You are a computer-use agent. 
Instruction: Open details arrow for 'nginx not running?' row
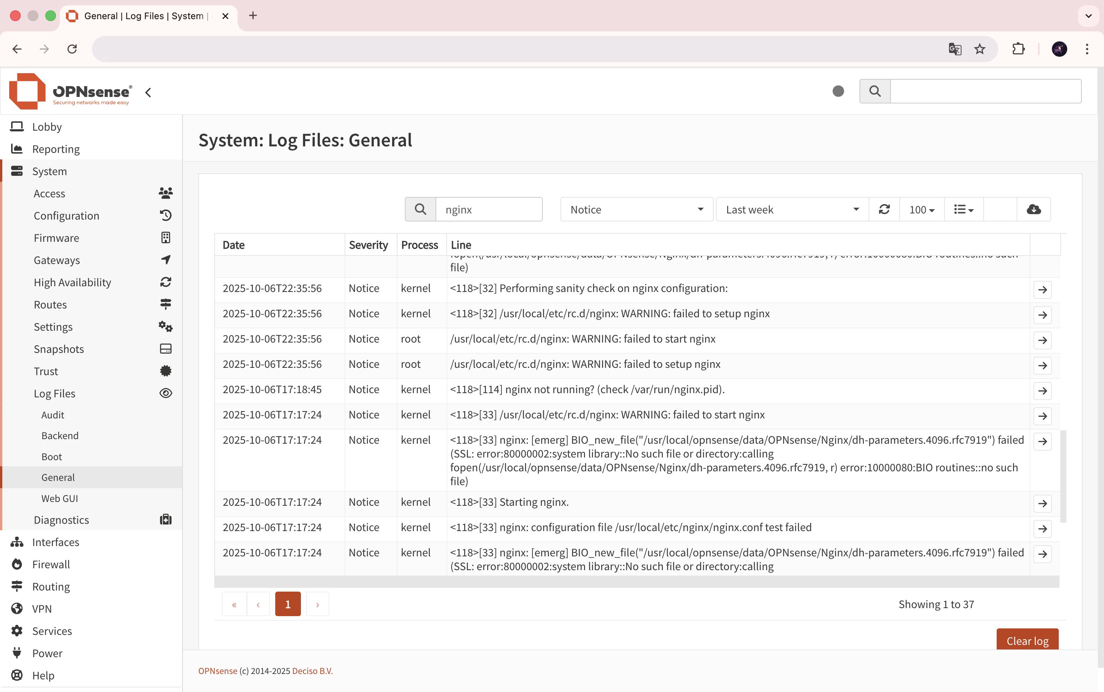click(x=1042, y=391)
